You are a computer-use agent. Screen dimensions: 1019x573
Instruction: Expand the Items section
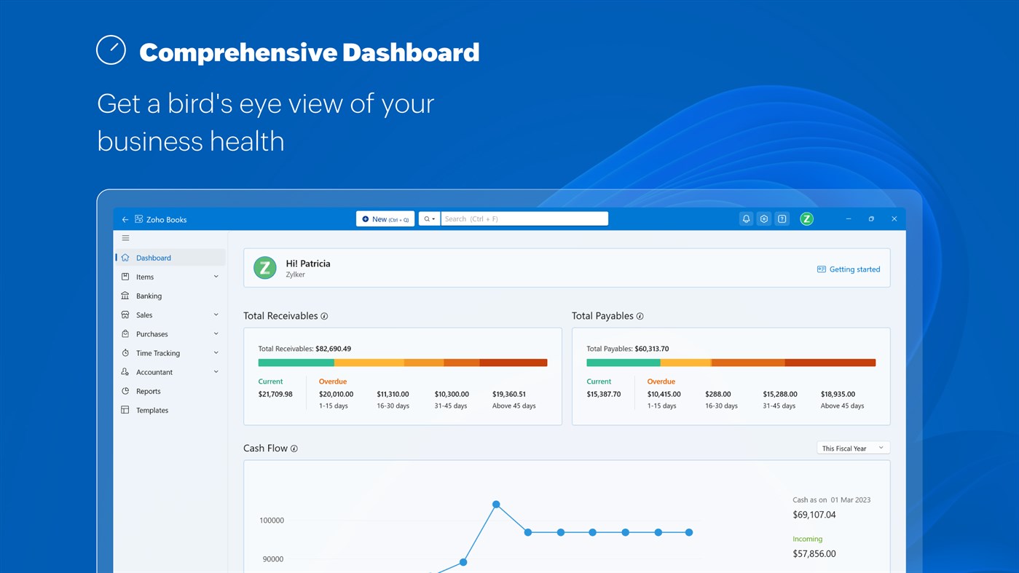tap(216, 277)
